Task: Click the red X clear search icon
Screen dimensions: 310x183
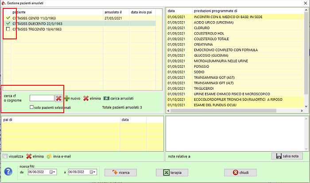Action: click(x=58, y=98)
